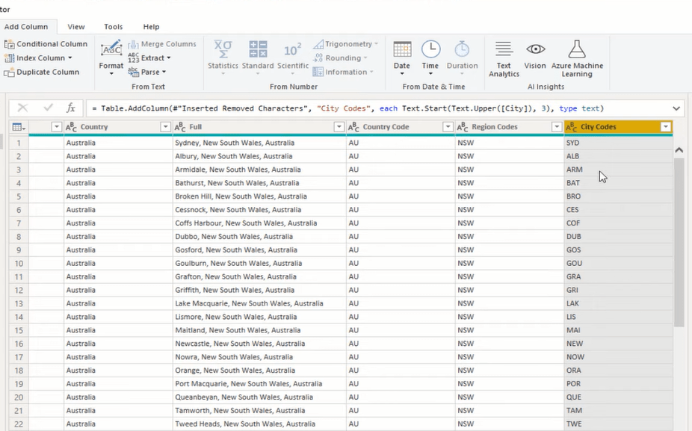Click the City Codes column type icon
Screen dimensions: 692x431
571,127
